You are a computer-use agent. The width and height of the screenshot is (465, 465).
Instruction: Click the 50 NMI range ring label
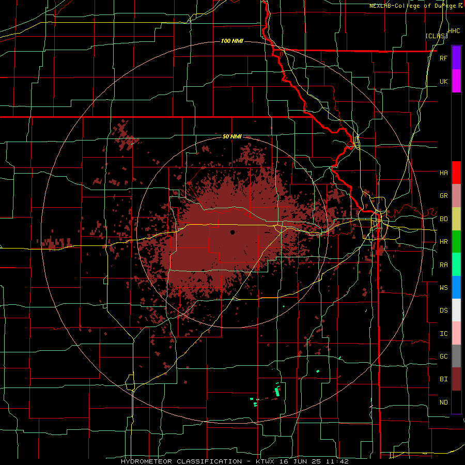pyautogui.click(x=232, y=137)
